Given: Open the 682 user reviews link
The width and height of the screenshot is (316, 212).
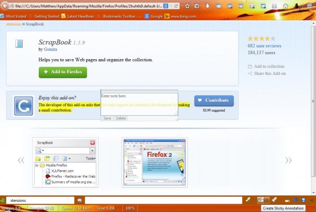Looking at the screenshot, I should click(x=264, y=46).
